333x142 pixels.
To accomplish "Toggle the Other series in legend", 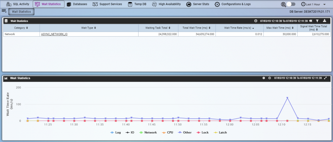I will pyautogui.click(x=184, y=133).
